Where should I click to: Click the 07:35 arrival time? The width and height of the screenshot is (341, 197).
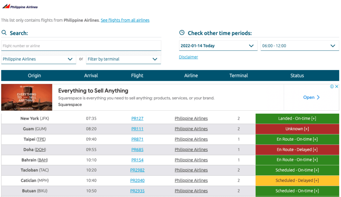91,118
